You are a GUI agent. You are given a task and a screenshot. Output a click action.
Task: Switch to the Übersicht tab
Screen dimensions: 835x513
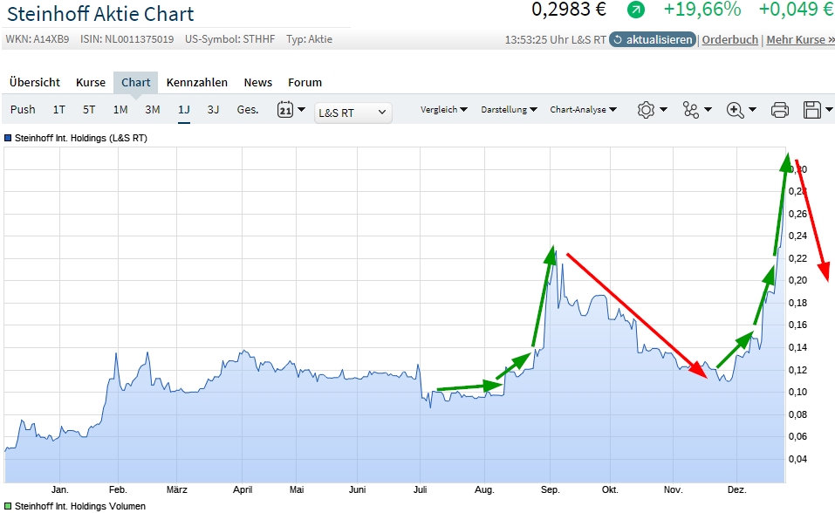click(35, 83)
